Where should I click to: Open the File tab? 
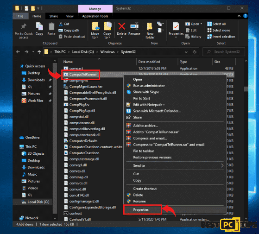20,16
